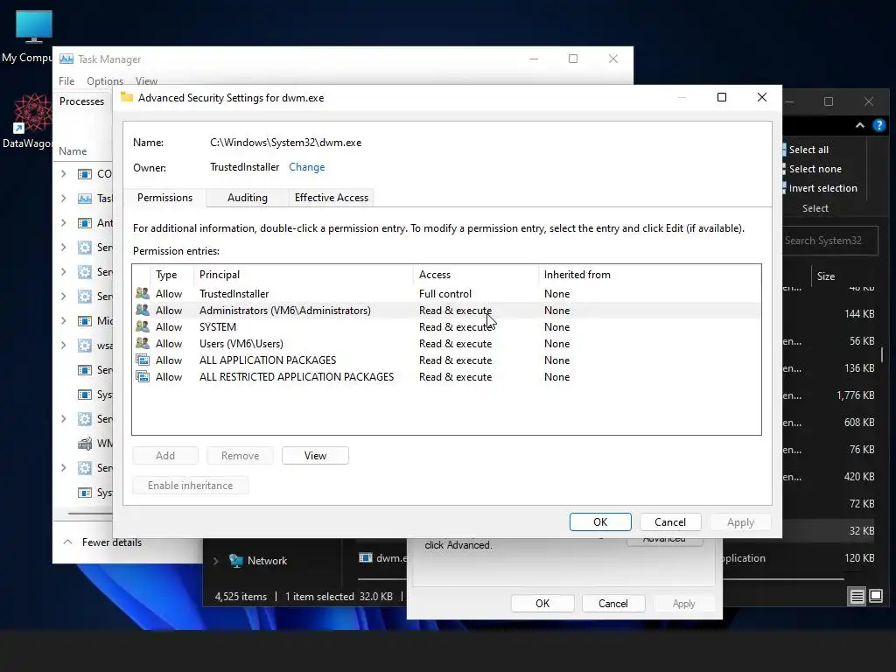Screen dimensions: 896x672
Task: Switch to the Permissions tab
Action: click(x=164, y=198)
